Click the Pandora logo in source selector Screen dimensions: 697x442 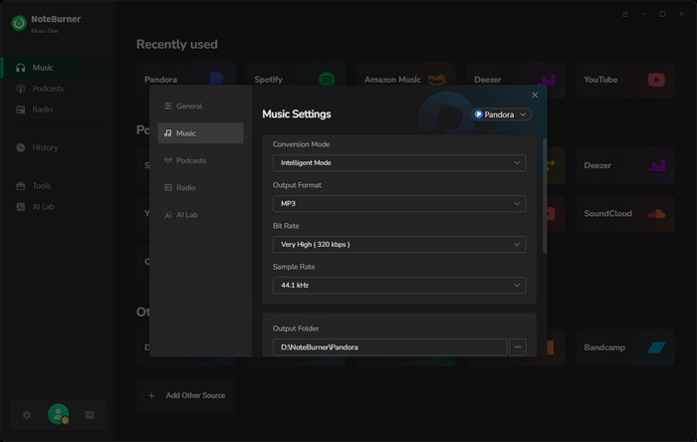point(478,114)
